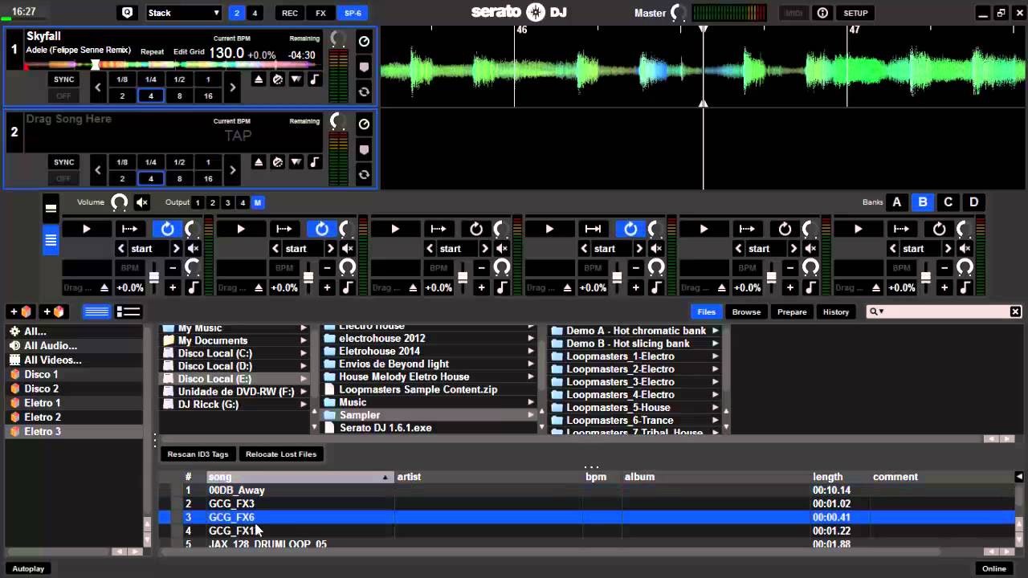Image resolution: width=1028 pixels, height=578 pixels.
Task: Expand DJ Ricck (G:) drive
Action: (304, 405)
